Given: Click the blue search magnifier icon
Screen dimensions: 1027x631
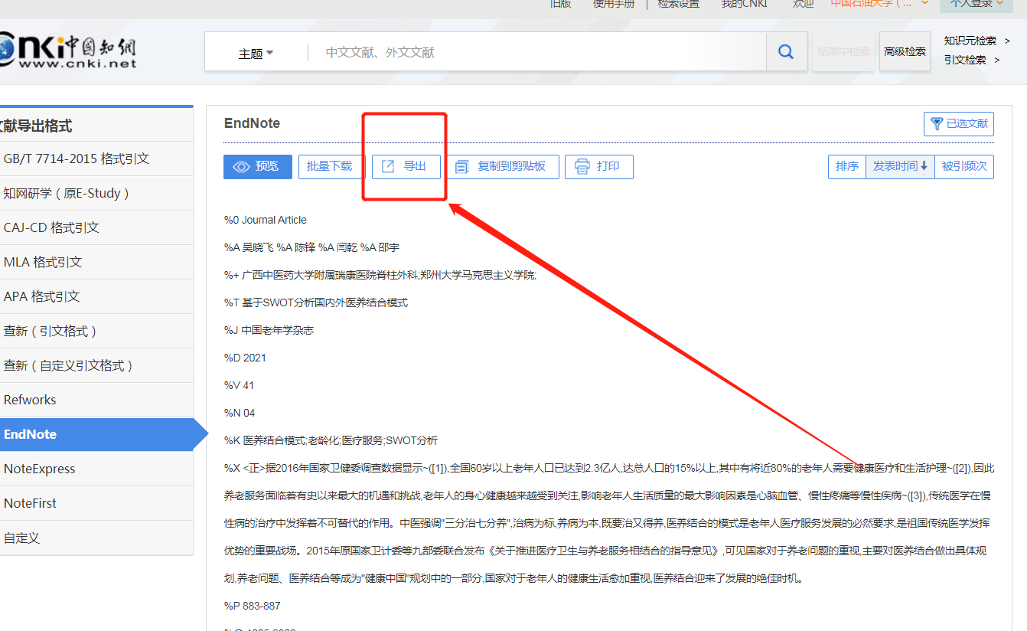Looking at the screenshot, I should pyautogui.click(x=785, y=51).
